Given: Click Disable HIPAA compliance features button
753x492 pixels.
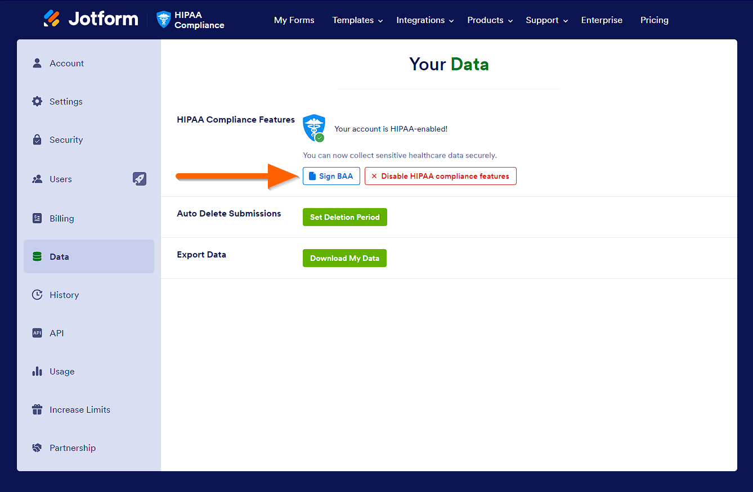Looking at the screenshot, I should click(441, 176).
